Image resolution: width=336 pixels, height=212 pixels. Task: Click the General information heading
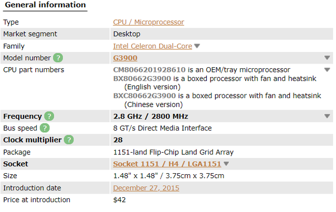(45, 5)
